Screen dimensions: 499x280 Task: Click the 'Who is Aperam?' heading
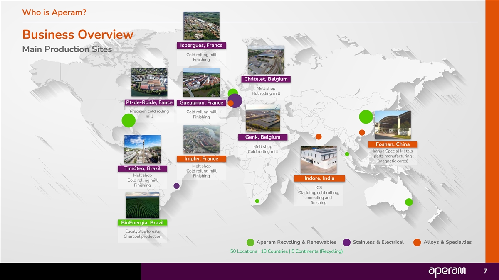click(54, 12)
